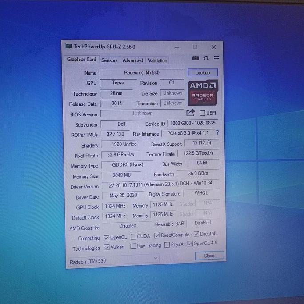Click the Bus Interface PCIe x8 3.0 field
The width and height of the screenshot is (304, 304).
pyautogui.click(x=188, y=133)
